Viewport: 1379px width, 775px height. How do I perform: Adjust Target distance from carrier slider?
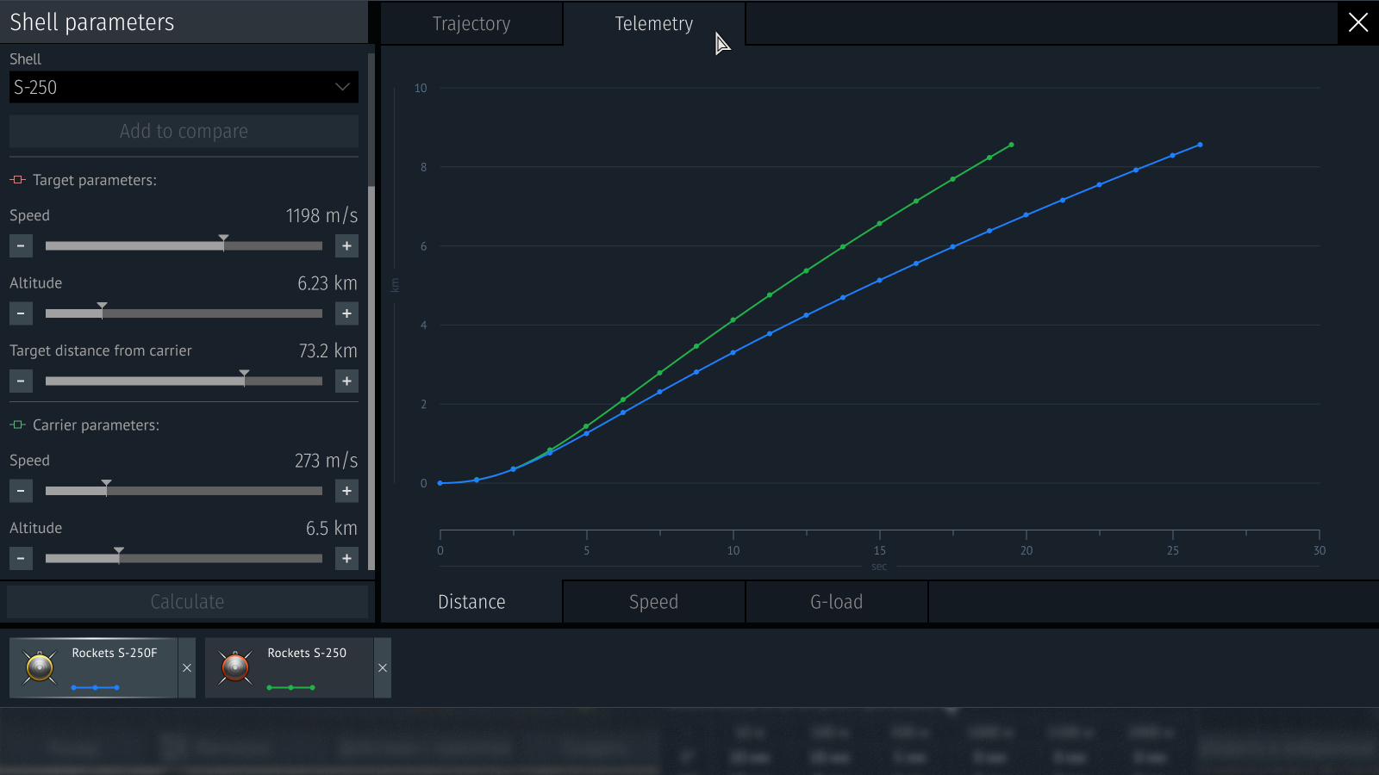tap(244, 377)
